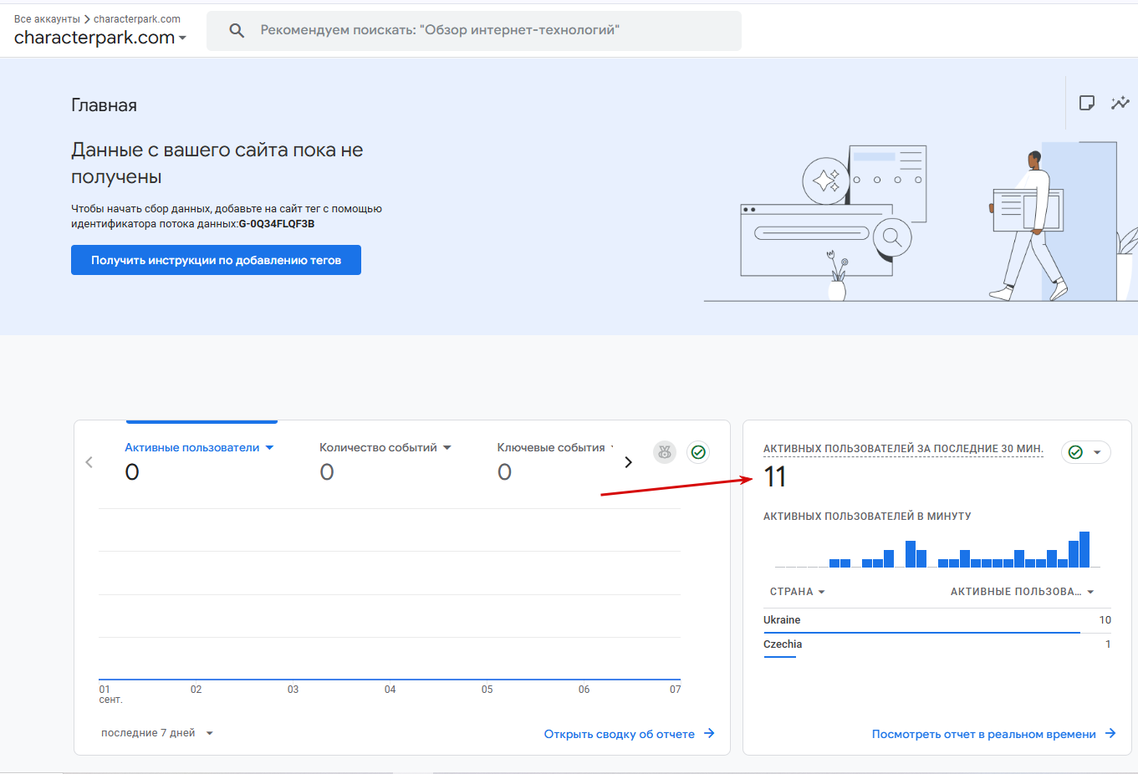Open the СТРАНА dimension dropdown
The image size is (1138, 774).
(798, 592)
